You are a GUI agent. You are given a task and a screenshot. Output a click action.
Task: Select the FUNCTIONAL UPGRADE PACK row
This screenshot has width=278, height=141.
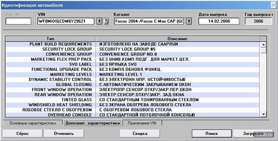(x=132, y=69)
